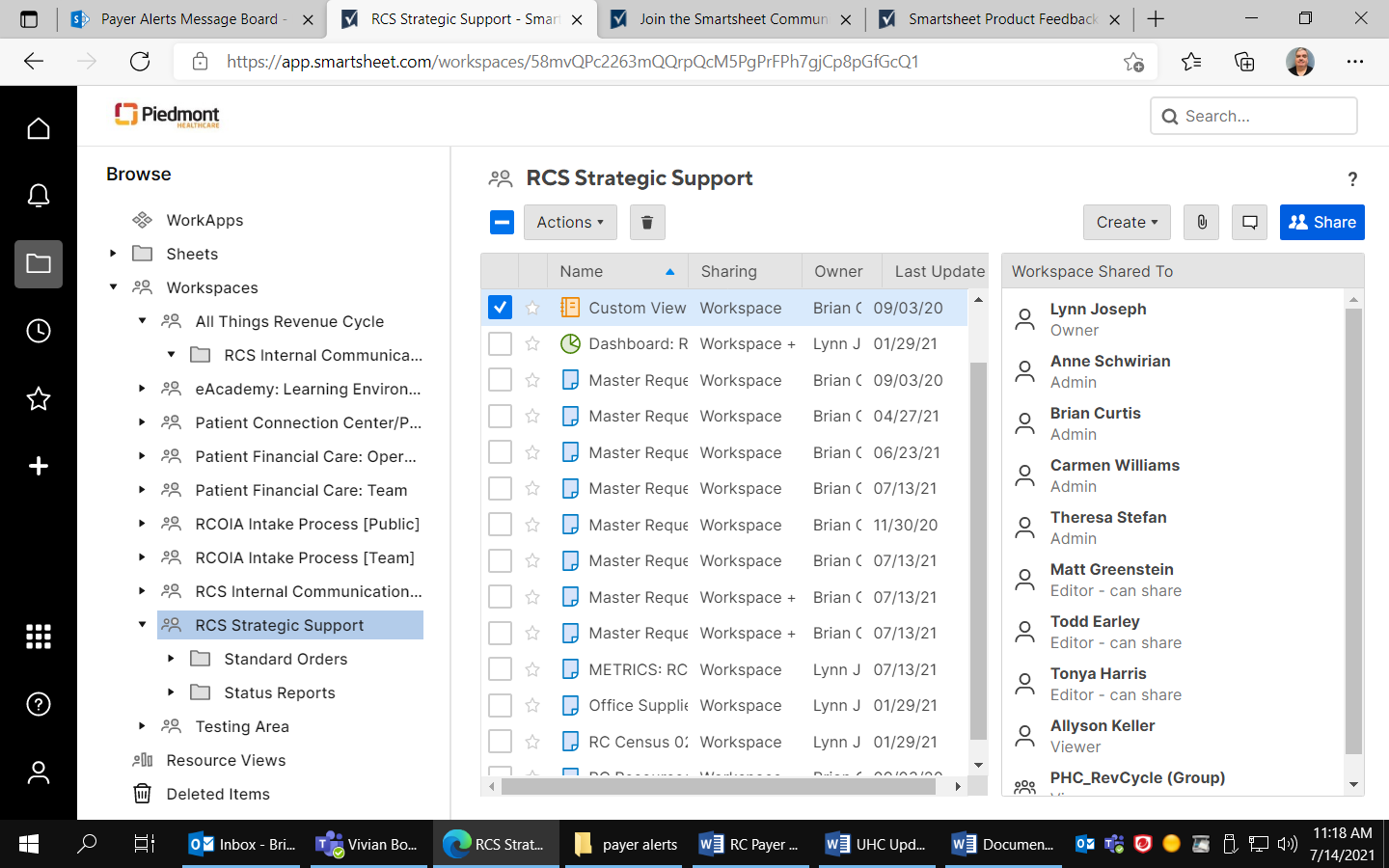Open Browse folder icon in sidebar
The height and width of the screenshot is (868, 1389).
(x=39, y=263)
